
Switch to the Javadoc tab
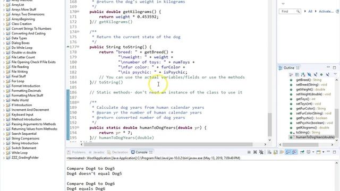click(97, 152)
